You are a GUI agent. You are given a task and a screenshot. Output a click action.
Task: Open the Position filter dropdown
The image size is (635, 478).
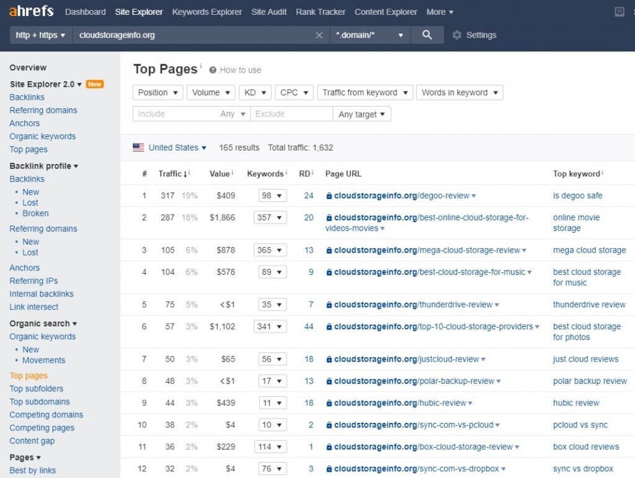pos(158,93)
